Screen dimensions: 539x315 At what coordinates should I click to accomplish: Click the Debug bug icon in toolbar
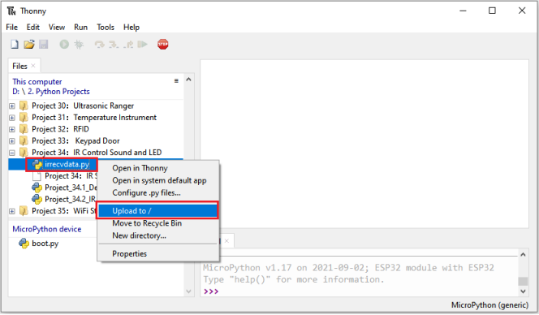tap(79, 45)
